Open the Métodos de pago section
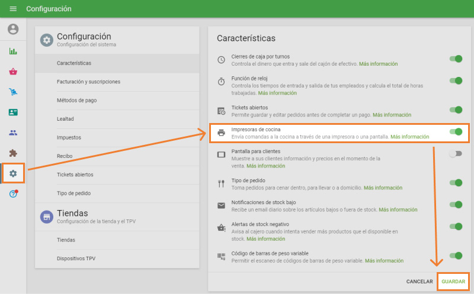The width and height of the screenshot is (474, 294). point(76,101)
